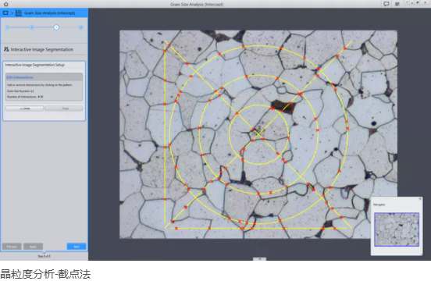Open the notes list icon in the title bar

397,4
